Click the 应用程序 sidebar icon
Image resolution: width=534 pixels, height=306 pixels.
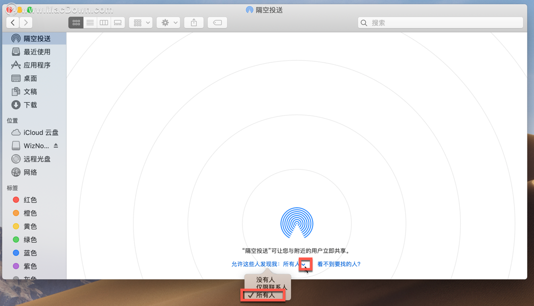click(16, 65)
